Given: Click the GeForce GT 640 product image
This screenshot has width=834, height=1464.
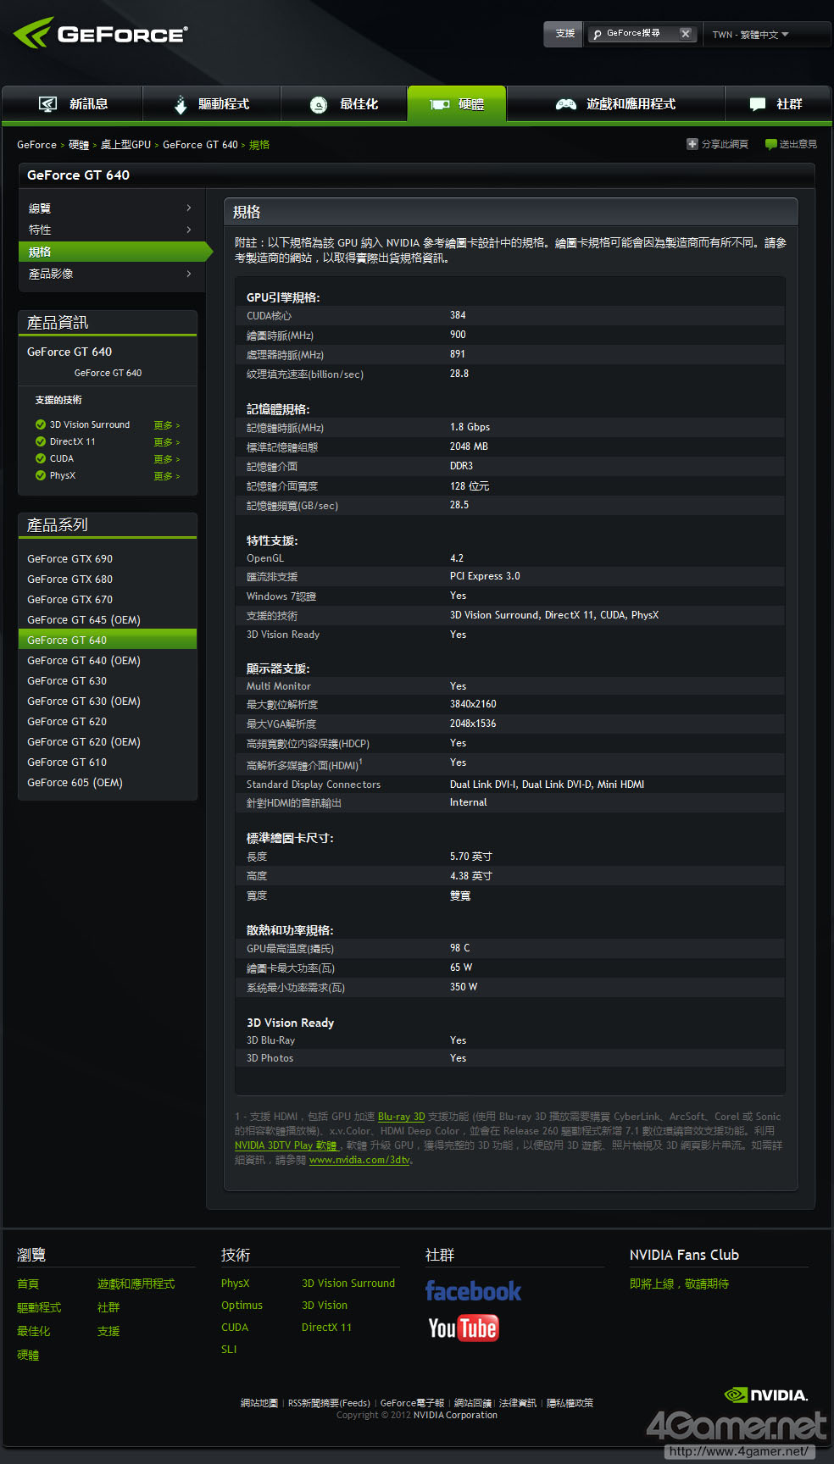Looking at the screenshot, I should tap(108, 373).
